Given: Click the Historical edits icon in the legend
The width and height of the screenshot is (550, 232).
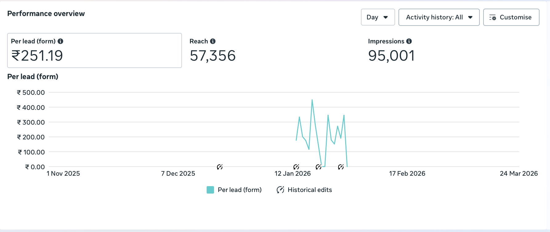Looking at the screenshot, I should pyautogui.click(x=280, y=190).
